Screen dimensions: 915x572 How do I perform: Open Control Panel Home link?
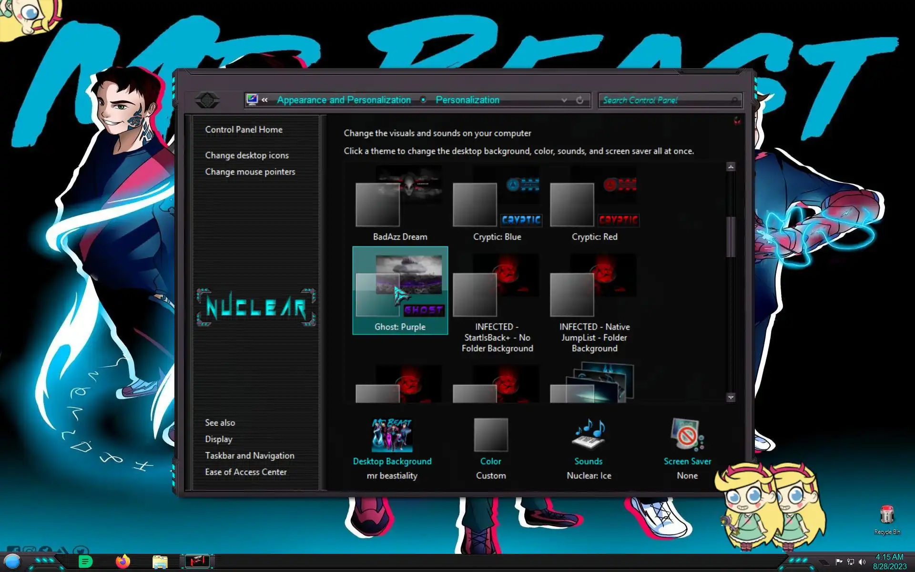244,130
